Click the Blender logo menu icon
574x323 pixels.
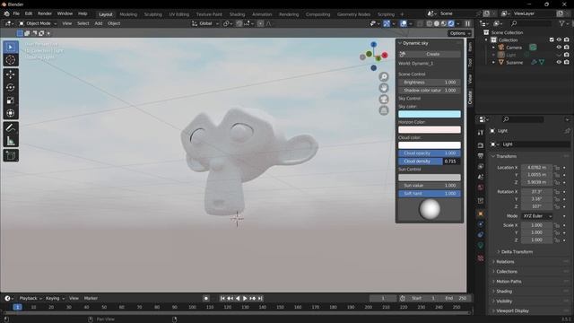click(x=6, y=13)
